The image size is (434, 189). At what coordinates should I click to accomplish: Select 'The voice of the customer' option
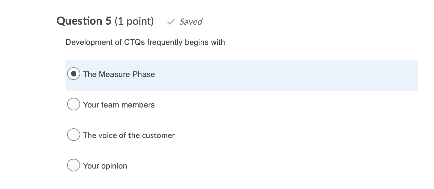point(73,135)
